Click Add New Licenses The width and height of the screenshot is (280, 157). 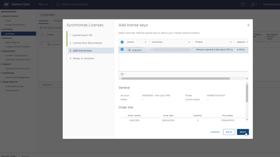(51, 28)
